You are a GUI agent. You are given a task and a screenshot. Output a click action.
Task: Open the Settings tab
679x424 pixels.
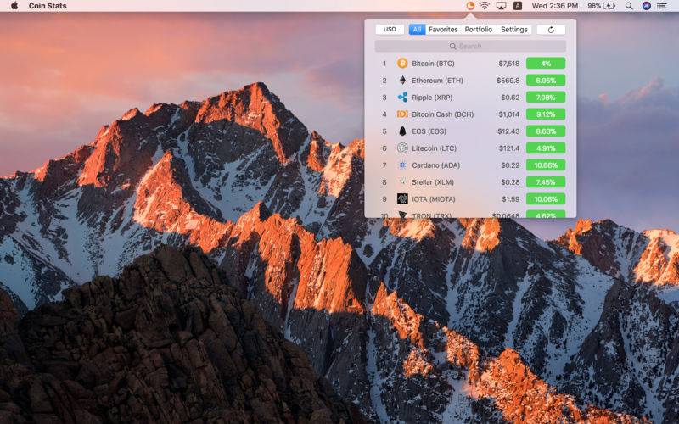514,30
